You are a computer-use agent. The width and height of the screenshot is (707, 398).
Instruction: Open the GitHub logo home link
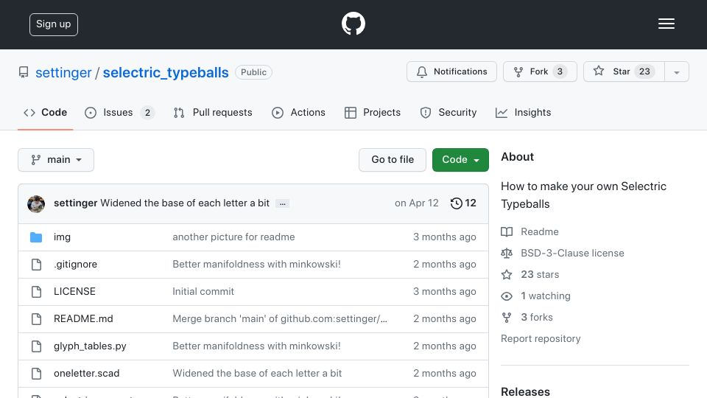(x=353, y=24)
